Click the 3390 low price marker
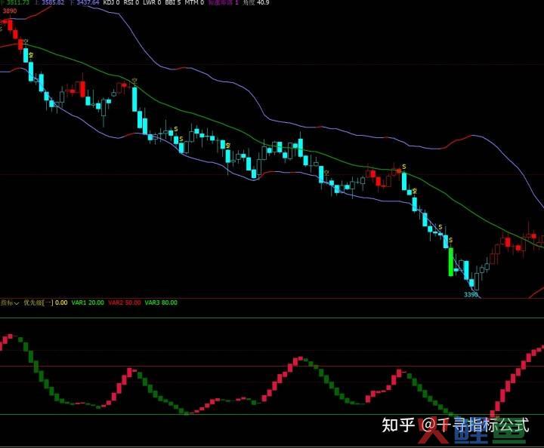The image size is (544, 448). pyautogui.click(x=471, y=295)
